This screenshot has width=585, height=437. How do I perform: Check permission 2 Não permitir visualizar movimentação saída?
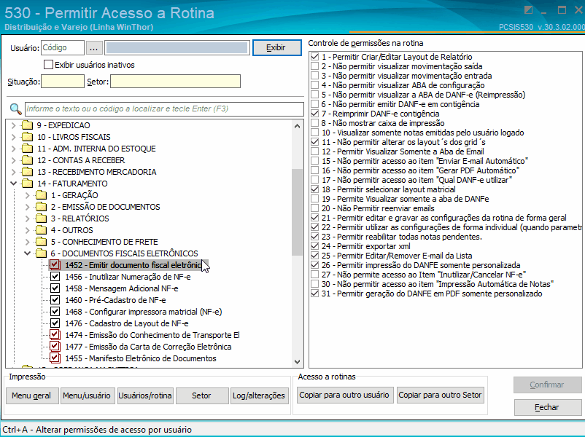coord(315,66)
